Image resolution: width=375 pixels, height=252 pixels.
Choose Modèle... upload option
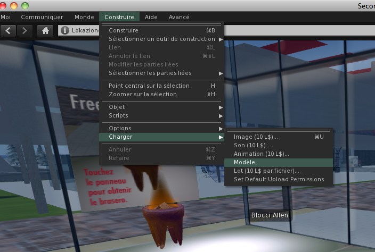279,163
